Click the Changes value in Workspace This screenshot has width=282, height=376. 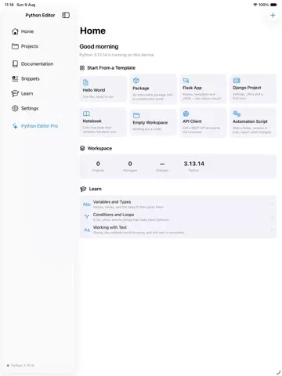(162, 166)
